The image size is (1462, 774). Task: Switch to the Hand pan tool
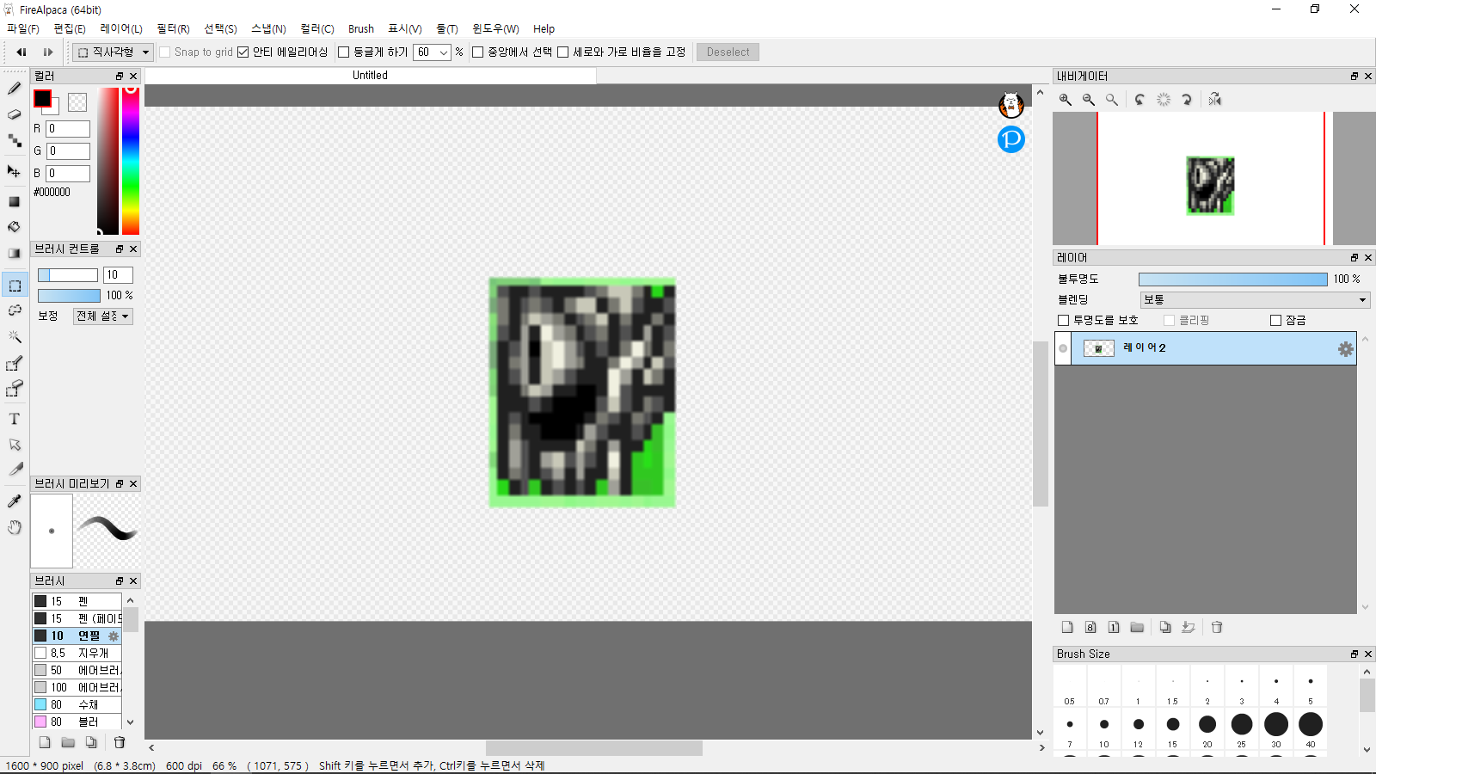point(15,527)
